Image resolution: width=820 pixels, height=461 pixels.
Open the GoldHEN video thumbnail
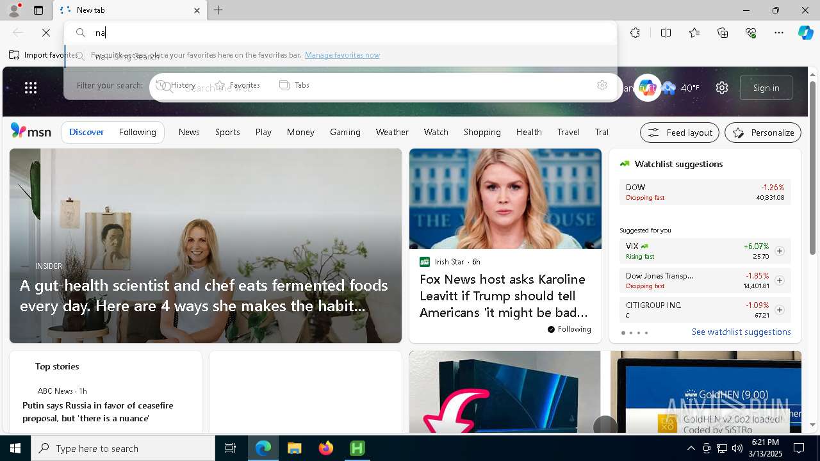[706, 392]
